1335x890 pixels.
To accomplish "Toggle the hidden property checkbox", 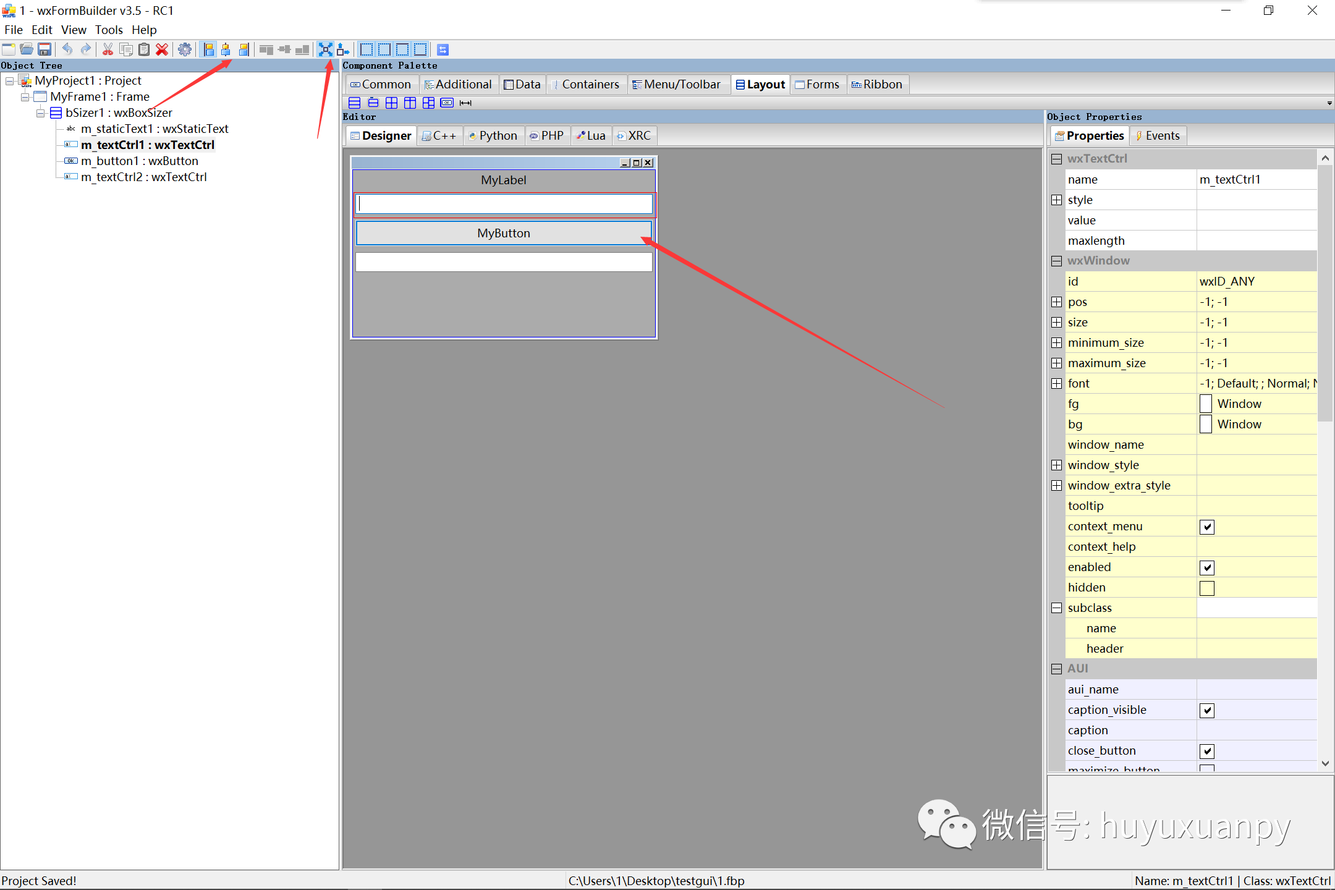I will pyautogui.click(x=1206, y=588).
